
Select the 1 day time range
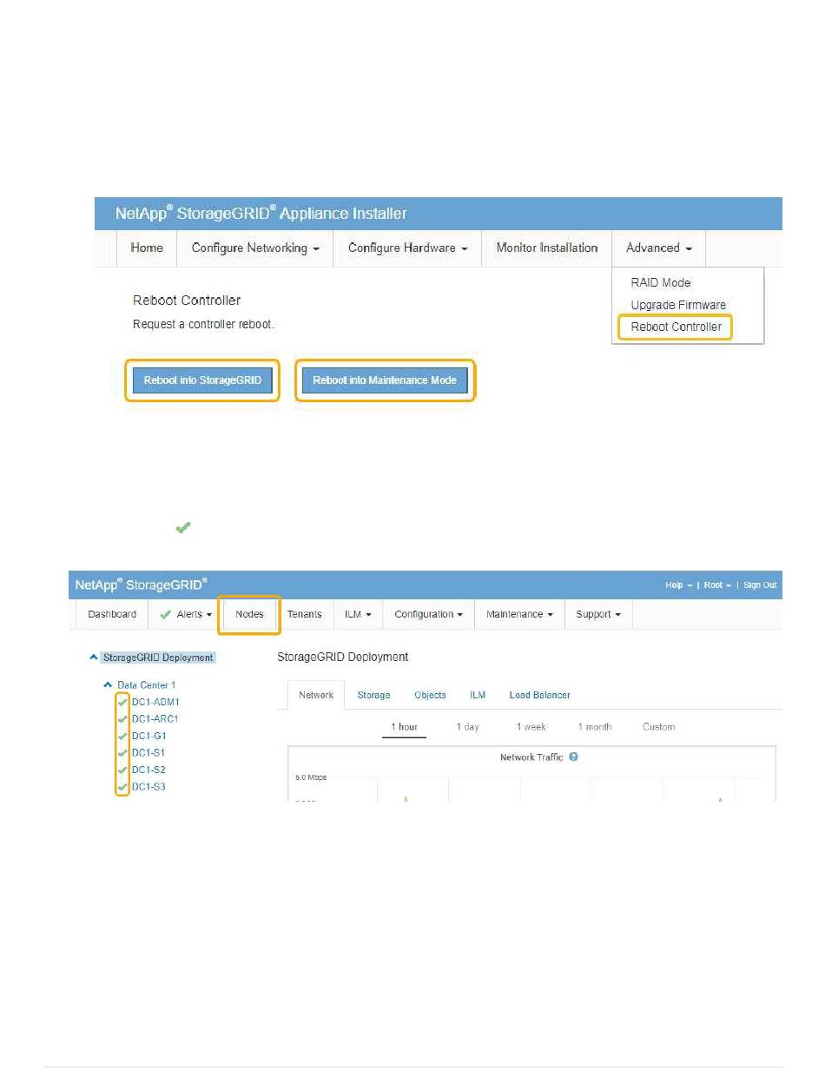pyautogui.click(x=467, y=727)
